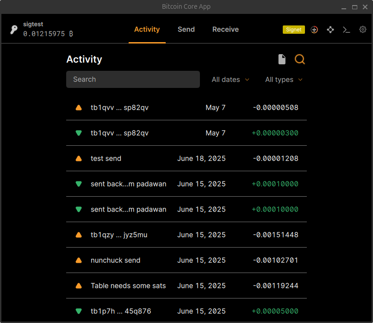Click the arrow icon beside test send
The width and height of the screenshot is (373, 323).
tap(79, 159)
